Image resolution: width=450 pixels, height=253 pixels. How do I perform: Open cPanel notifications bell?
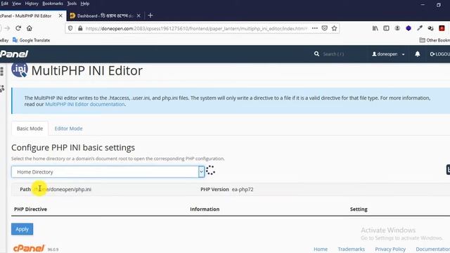(x=417, y=54)
